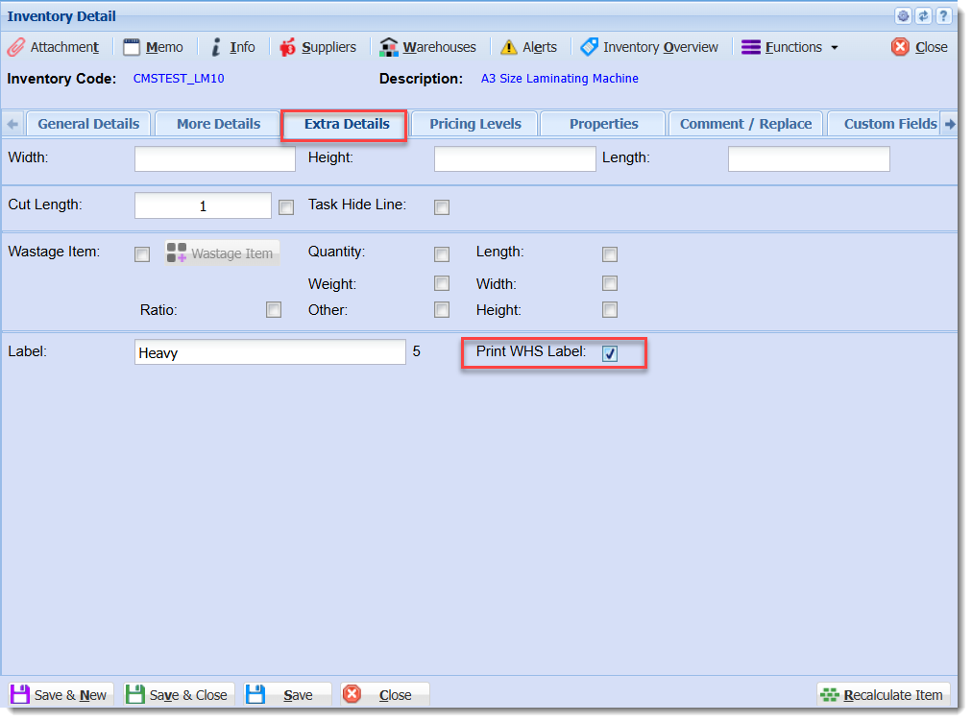Open Inventory Overview
The width and height of the screenshot is (972, 722).
tap(649, 47)
